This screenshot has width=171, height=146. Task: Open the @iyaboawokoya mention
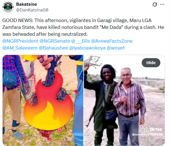(x=87, y=48)
